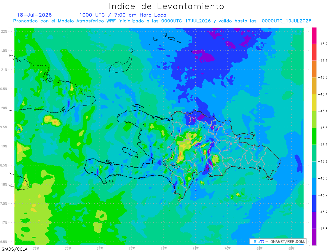Viewport: 327px width, 252px height.
Task: Click the "Pronóstico con el Modelo Atmósferico WRF" line
Action: click(x=162, y=21)
